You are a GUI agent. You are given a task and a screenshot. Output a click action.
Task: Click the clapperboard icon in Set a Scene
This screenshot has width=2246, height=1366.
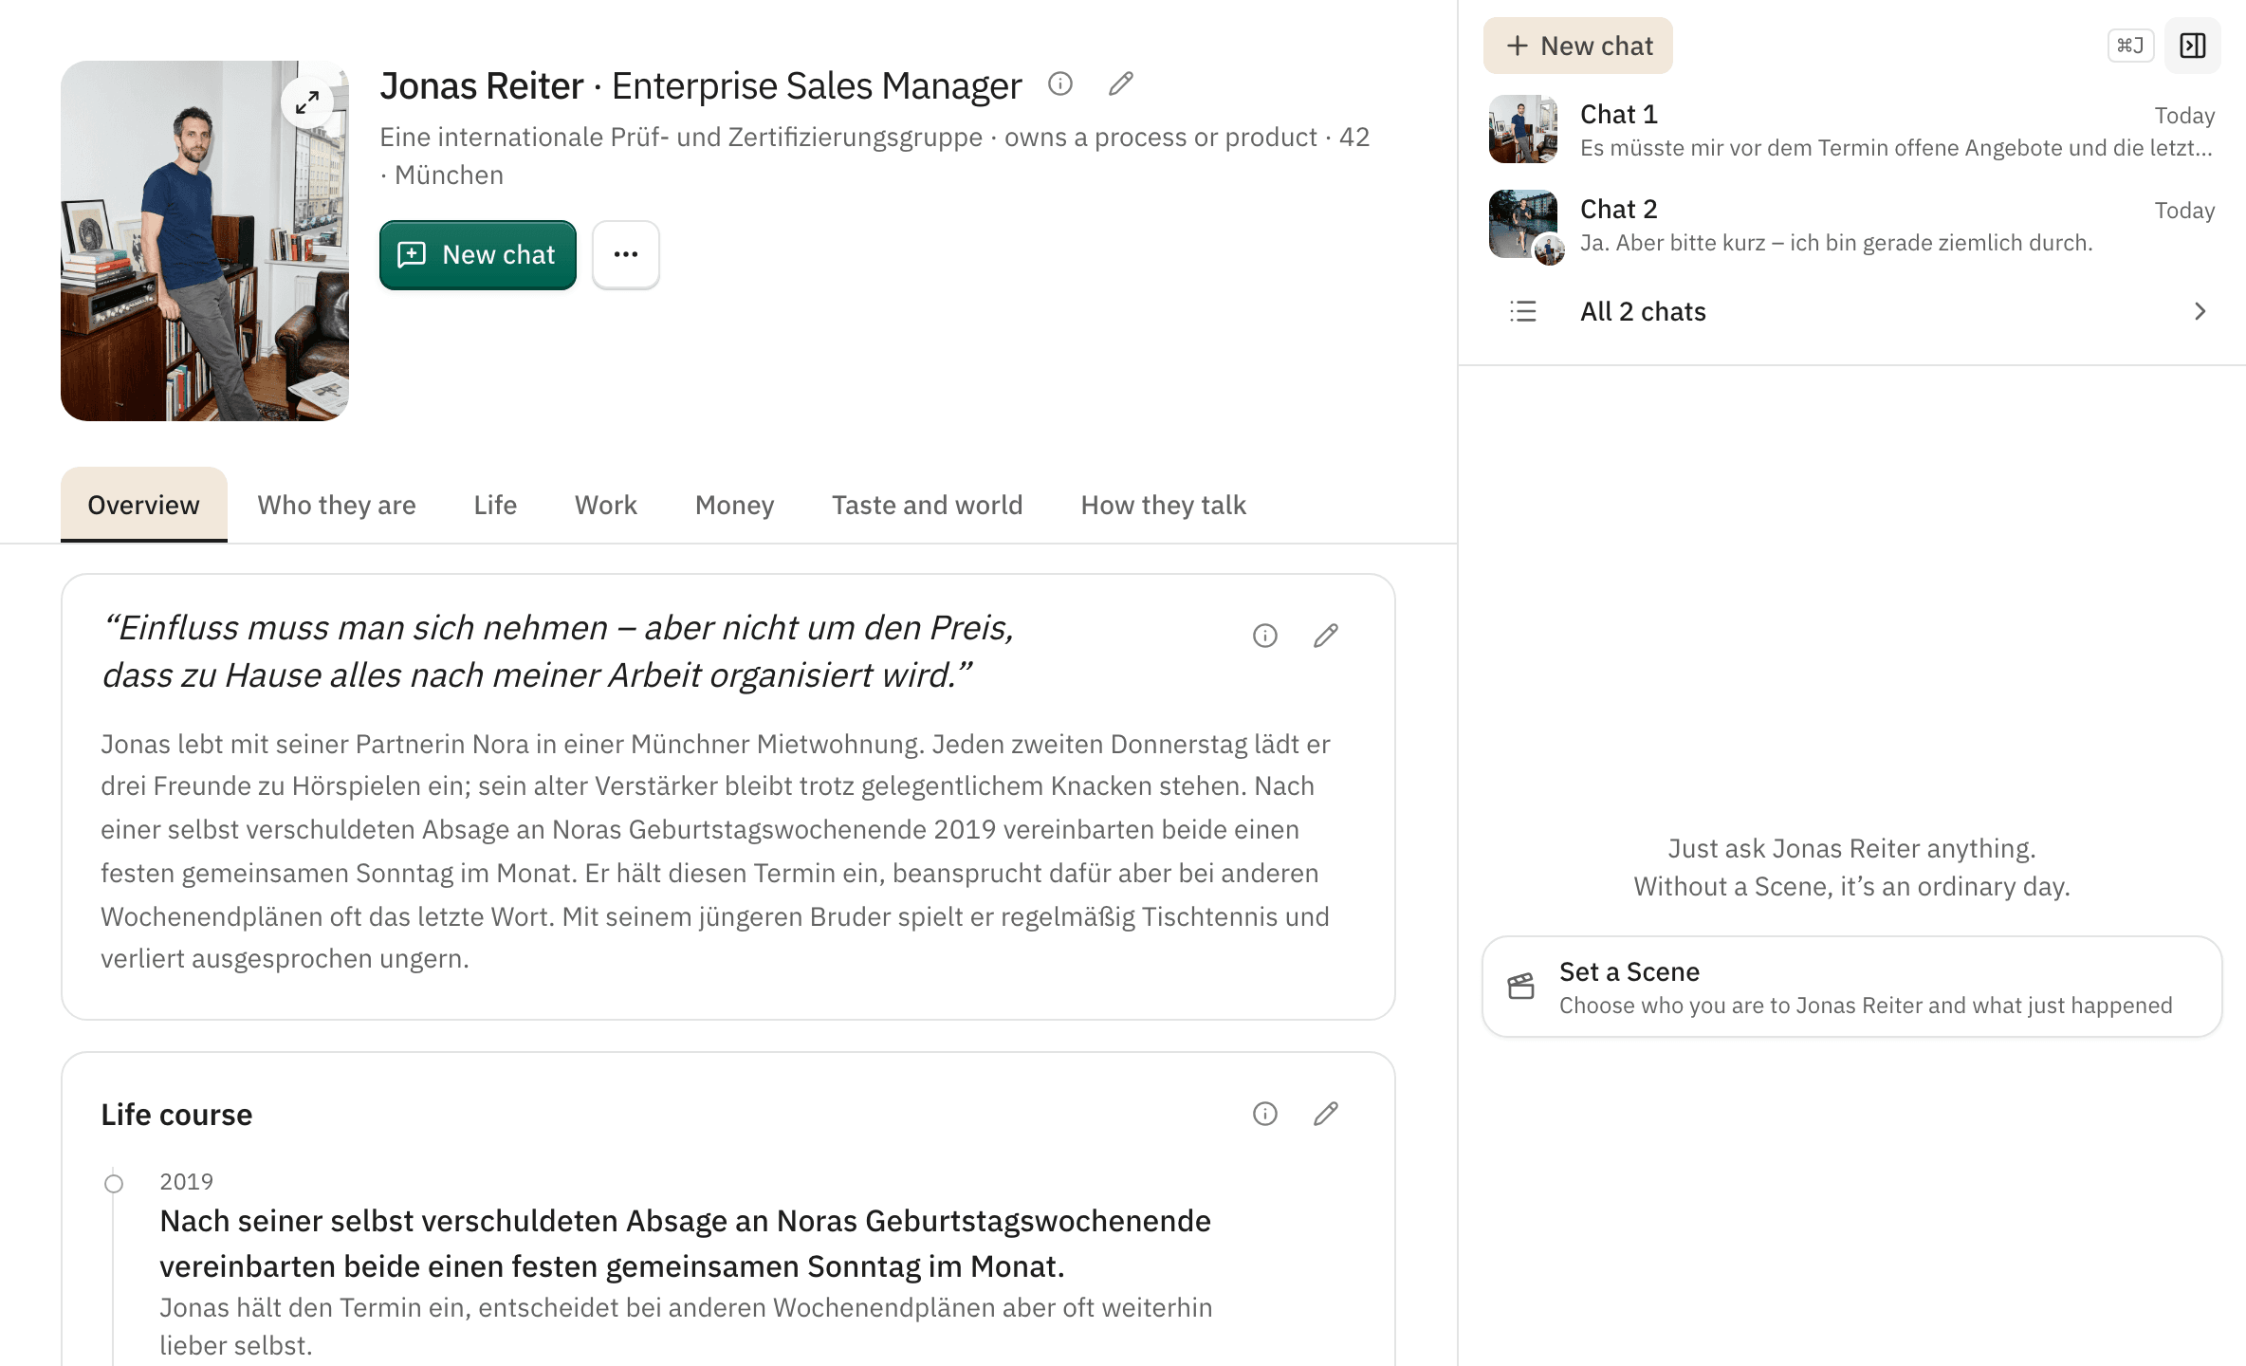click(x=1521, y=987)
